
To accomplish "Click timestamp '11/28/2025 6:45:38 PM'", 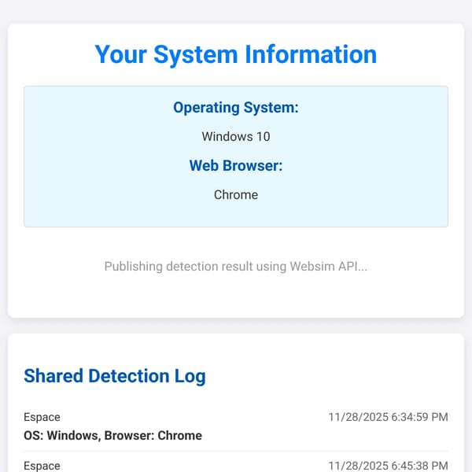I will click(388, 466).
